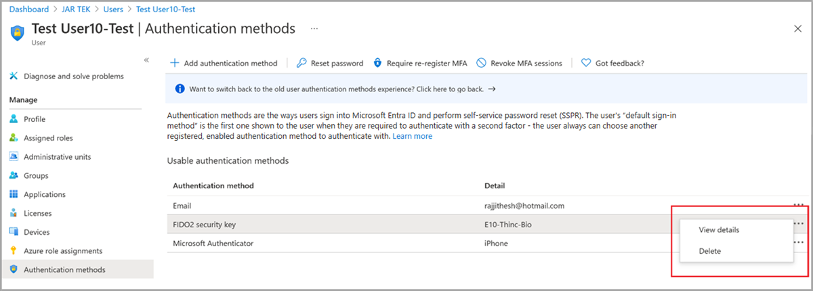Open the header ellipsis more options
The width and height of the screenshot is (813, 291).
[x=314, y=28]
